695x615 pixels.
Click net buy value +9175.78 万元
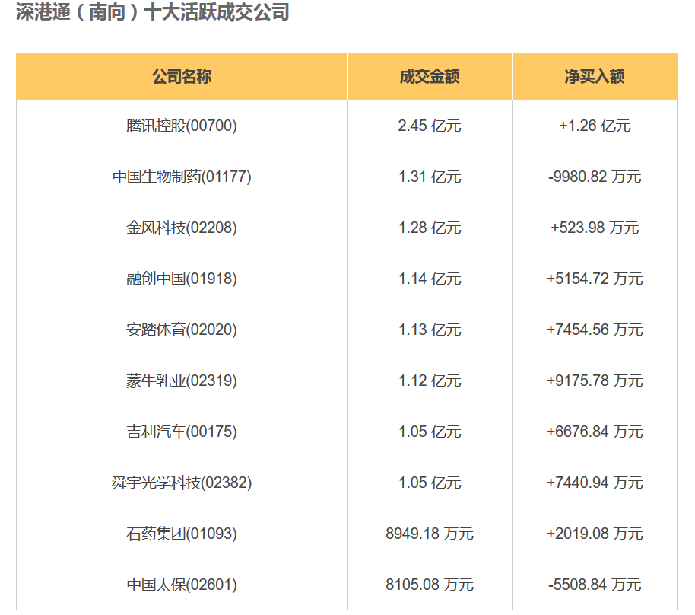[595, 381]
